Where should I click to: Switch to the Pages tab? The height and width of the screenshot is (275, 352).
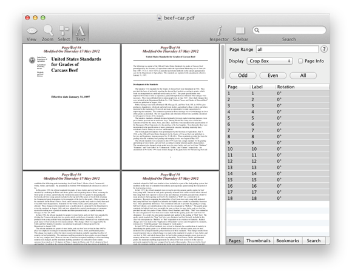[x=235, y=240]
